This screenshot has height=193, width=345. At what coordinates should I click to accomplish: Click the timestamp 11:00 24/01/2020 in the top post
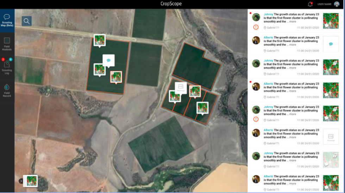click(308, 27)
